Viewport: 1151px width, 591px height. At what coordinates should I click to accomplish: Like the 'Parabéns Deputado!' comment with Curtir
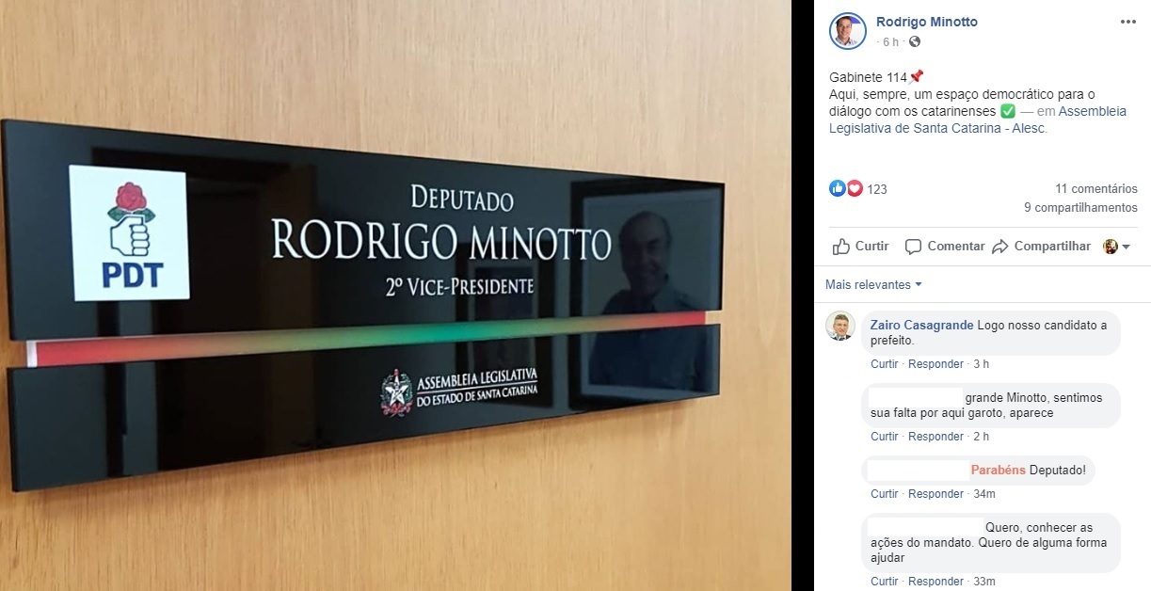point(885,494)
